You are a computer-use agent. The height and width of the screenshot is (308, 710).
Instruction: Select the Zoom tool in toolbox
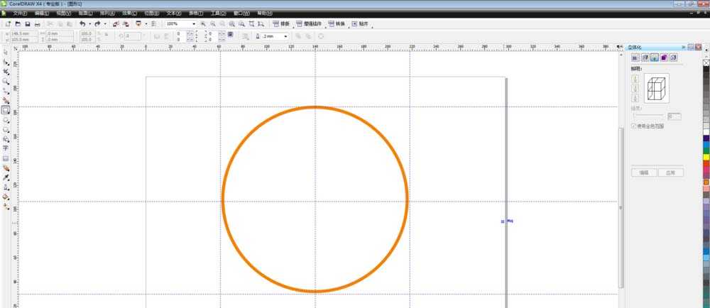6,82
